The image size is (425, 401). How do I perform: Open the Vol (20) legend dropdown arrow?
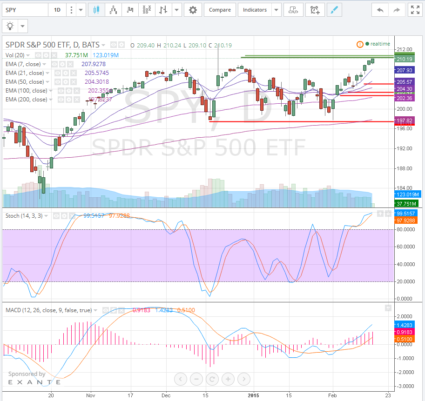[28, 55]
